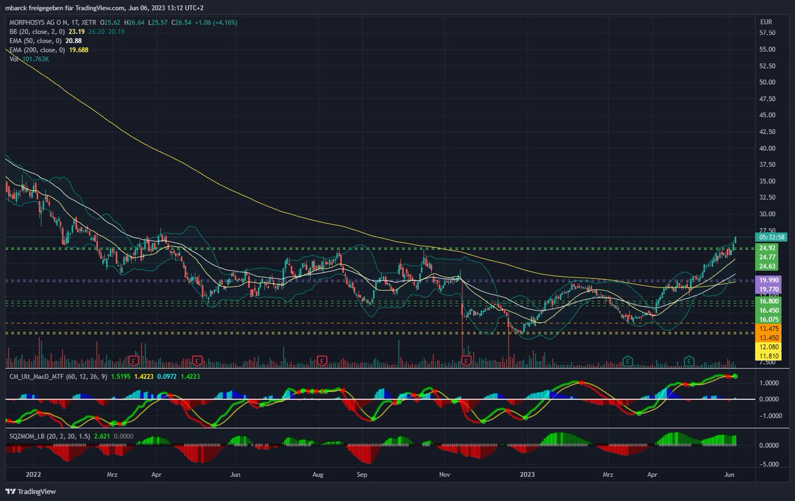Click the green 24.63 price level label

pyautogui.click(x=768, y=266)
